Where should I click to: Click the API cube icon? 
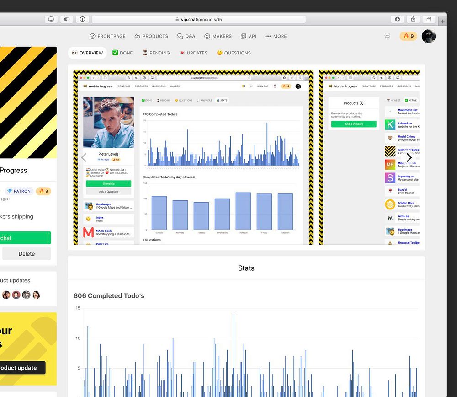click(244, 36)
